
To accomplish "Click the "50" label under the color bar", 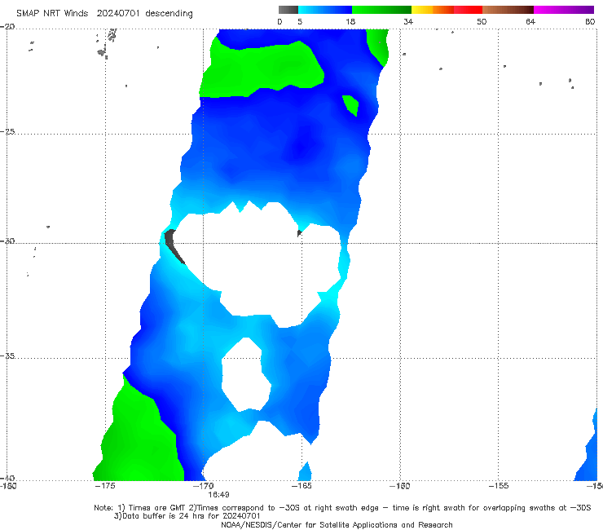I will [482, 22].
